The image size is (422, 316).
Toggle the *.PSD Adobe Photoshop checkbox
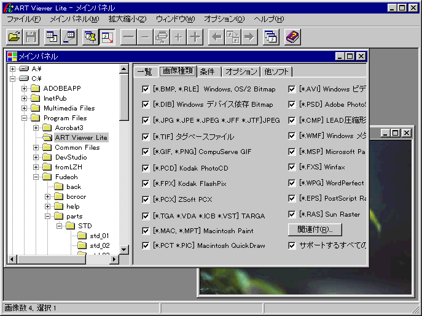pos(292,104)
